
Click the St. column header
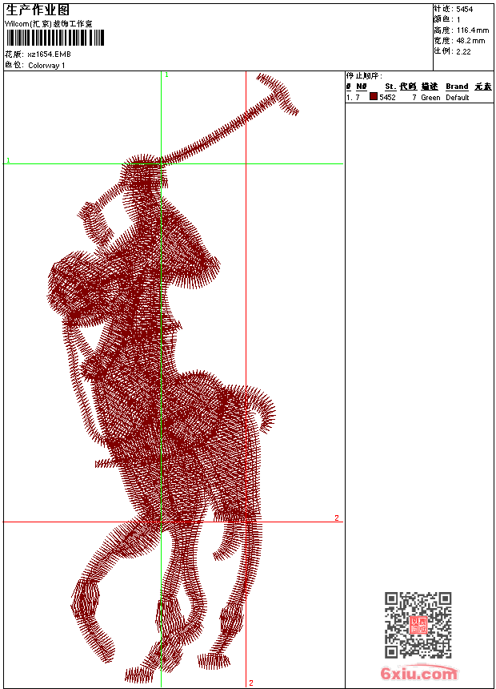[x=390, y=87]
